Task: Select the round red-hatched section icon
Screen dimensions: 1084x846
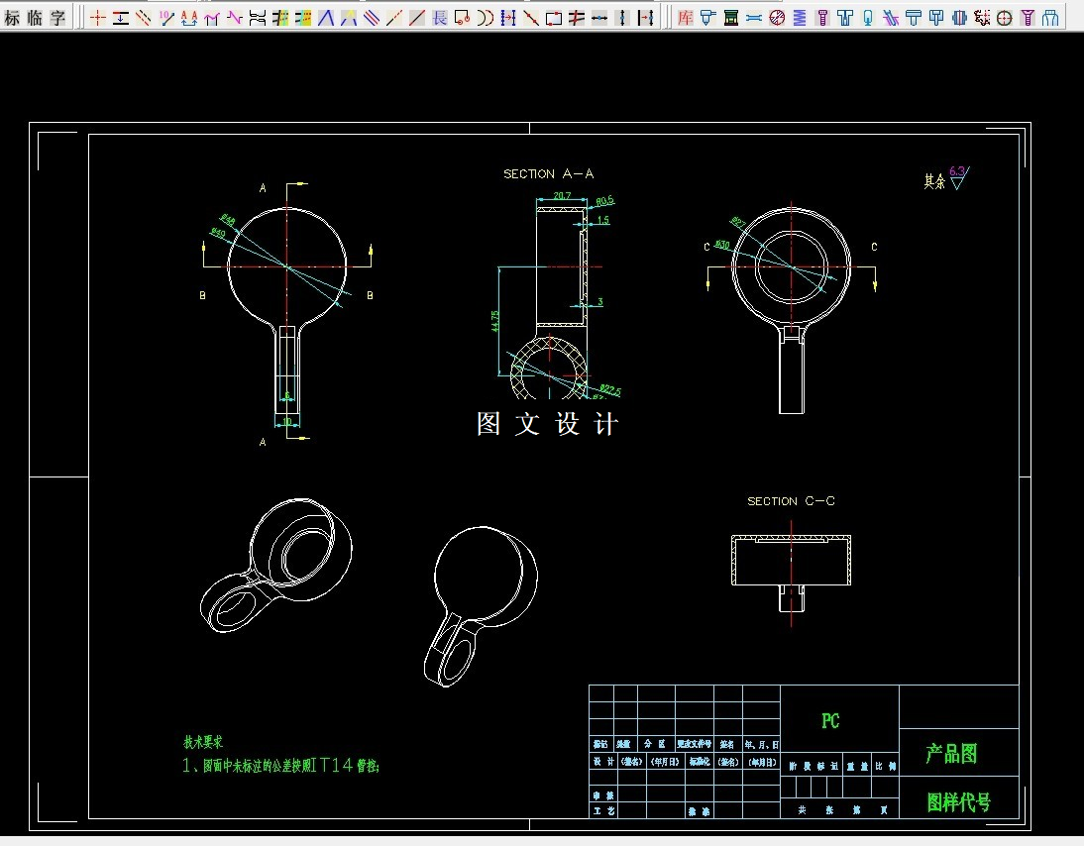Action: [777, 18]
